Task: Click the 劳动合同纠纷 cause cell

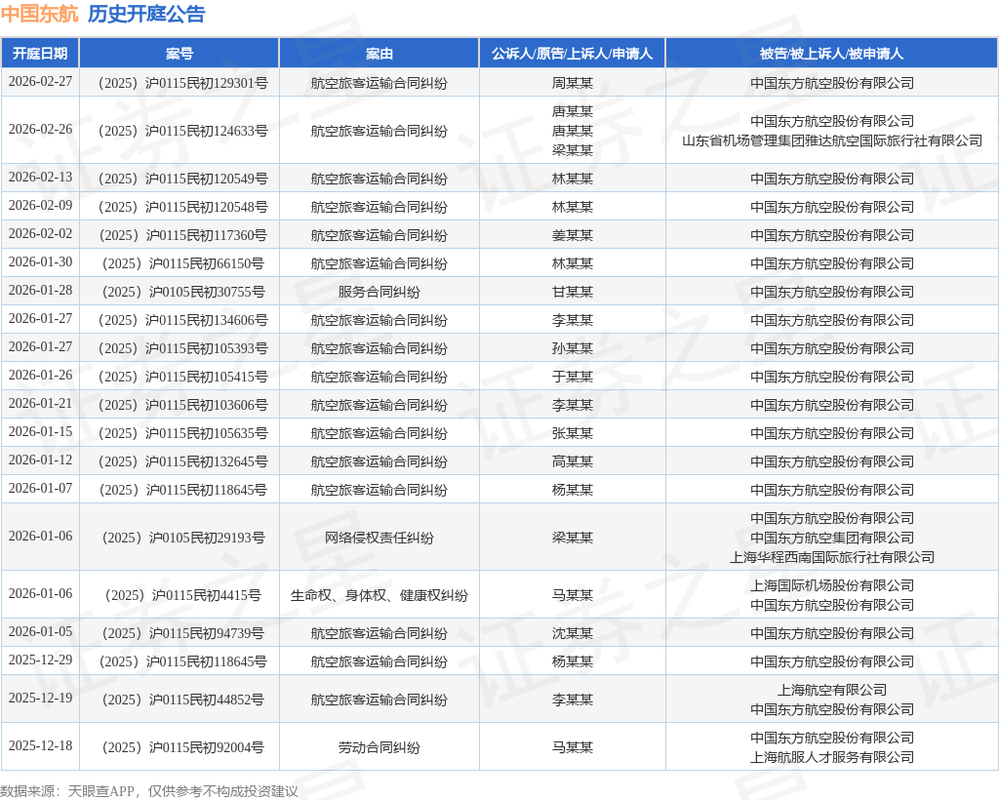Action: pos(380,747)
